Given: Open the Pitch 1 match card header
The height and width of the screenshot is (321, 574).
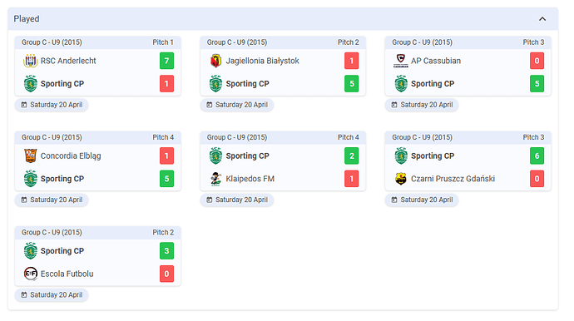Looking at the screenshot, I should (x=97, y=42).
